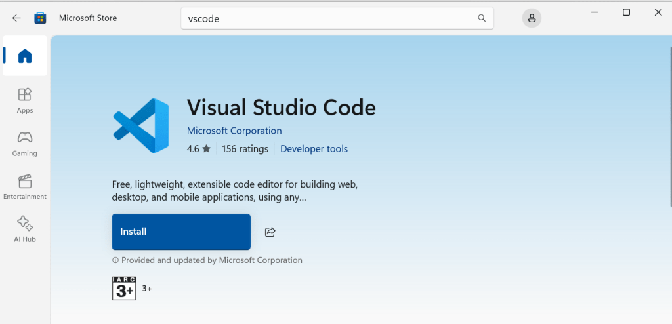Expand the truncated app description text
The width and height of the screenshot is (672, 324).
pos(235,190)
